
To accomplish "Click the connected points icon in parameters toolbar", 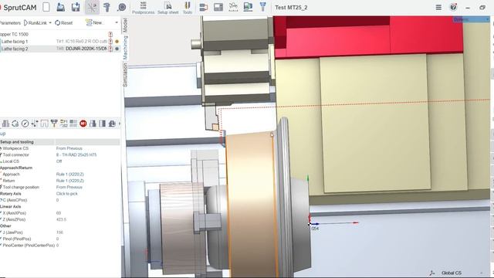I will pos(35,124).
